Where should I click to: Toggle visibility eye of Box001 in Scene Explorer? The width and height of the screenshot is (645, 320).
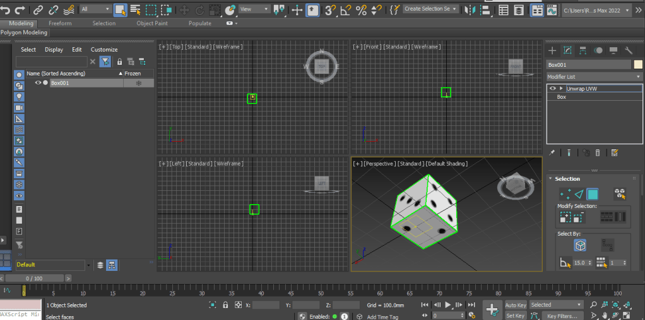pos(38,83)
